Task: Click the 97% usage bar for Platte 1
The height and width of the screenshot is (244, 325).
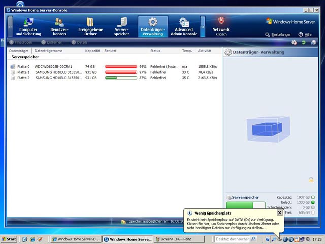Action: [121, 72]
